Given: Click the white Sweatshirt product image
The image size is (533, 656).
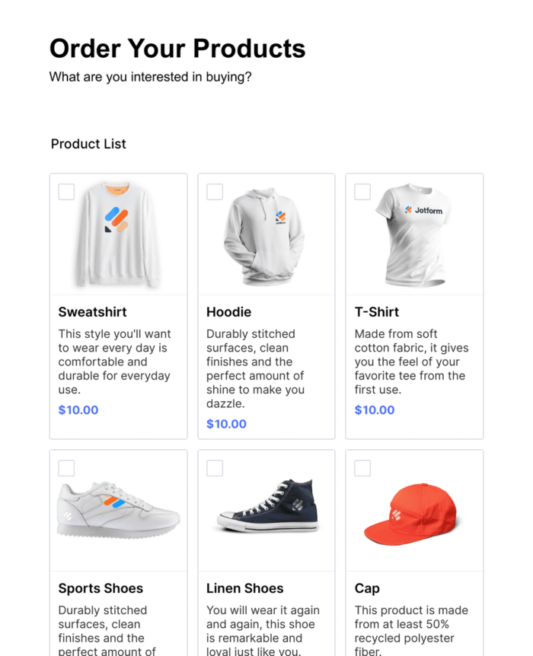Looking at the screenshot, I should (118, 235).
